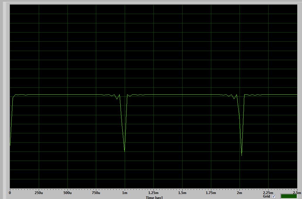Select the 2.5m time axis label
Viewport: 302px width, 199px height.
click(x=297, y=193)
